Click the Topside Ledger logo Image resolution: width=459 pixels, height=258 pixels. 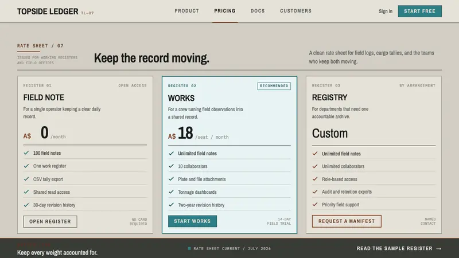[48, 11]
